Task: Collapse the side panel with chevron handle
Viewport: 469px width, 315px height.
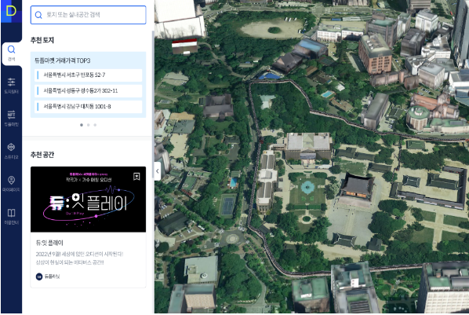Action: [158, 171]
